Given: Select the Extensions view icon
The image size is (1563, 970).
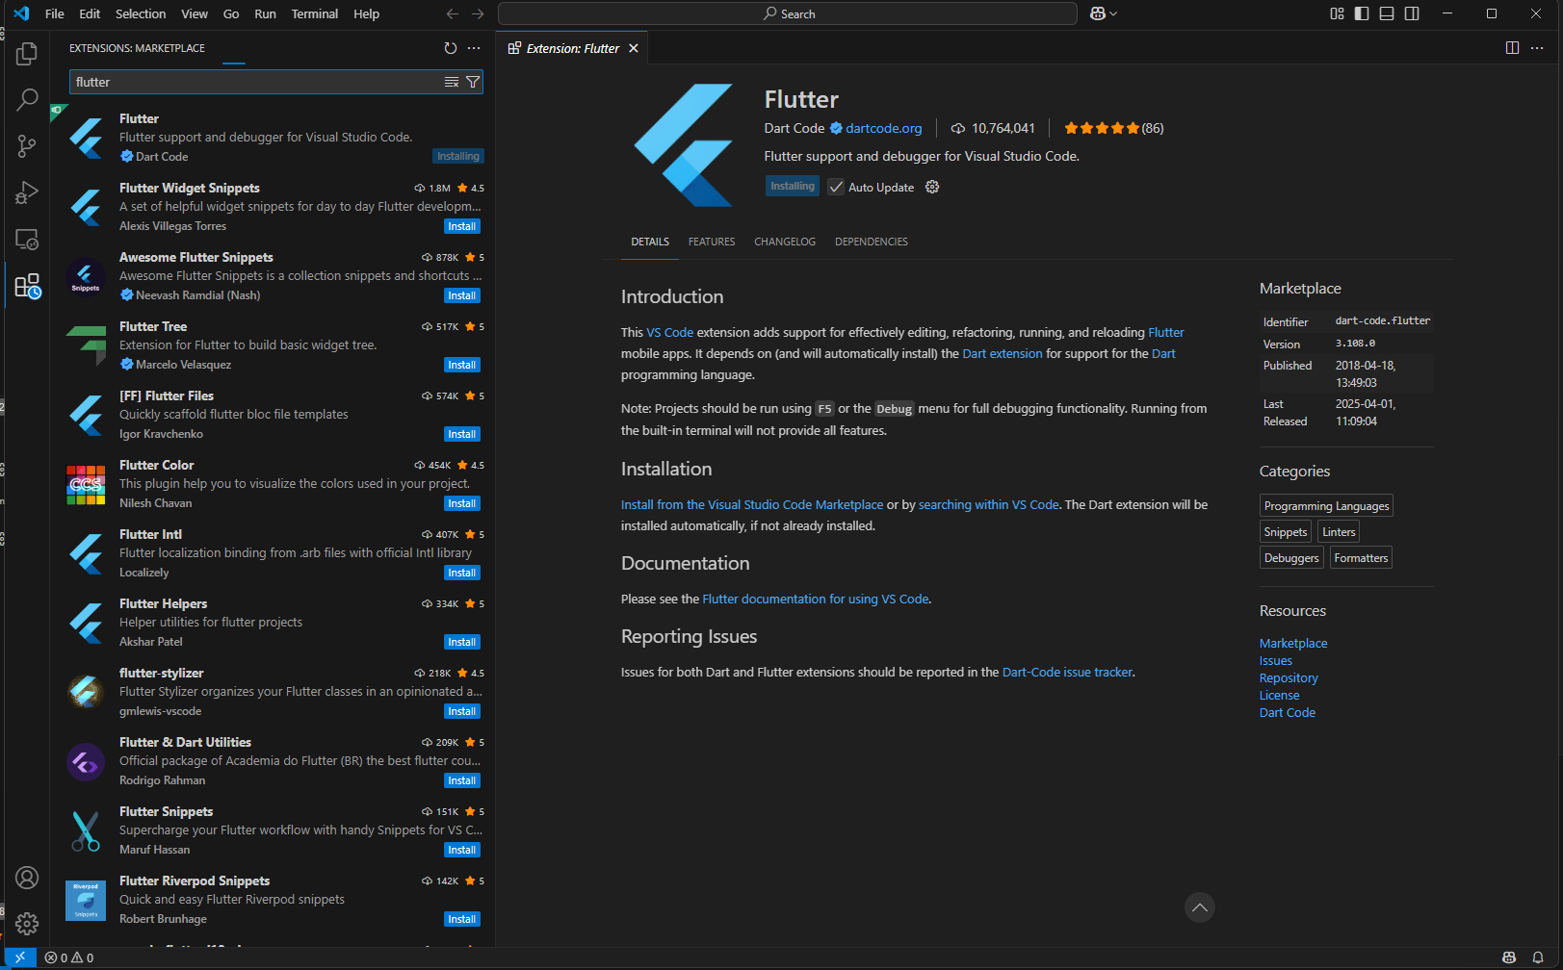Looking at the screenshot, I should point(27,286).
